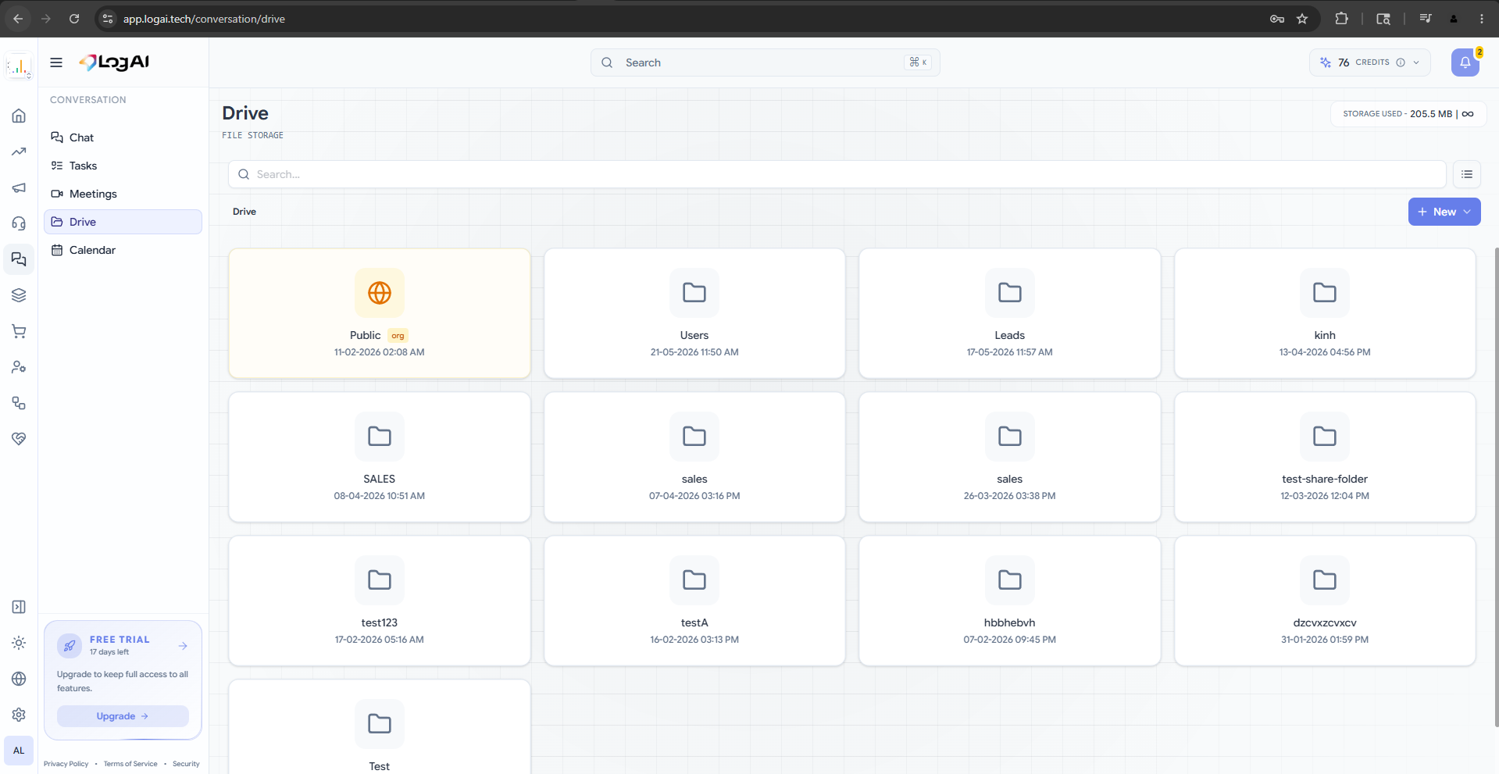1499x774 pixels.
Task: Open the Test folder
Action: pos(380,727)
